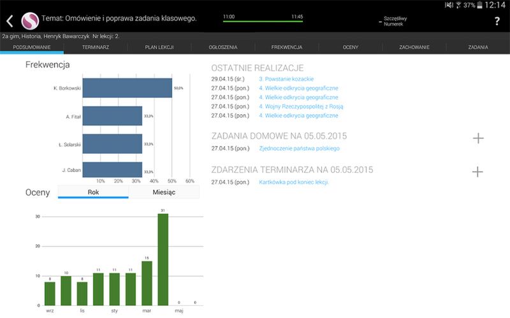Click the lesson time progress bar
The height and width of the screenshot is (318, 510).
[263, 22]
